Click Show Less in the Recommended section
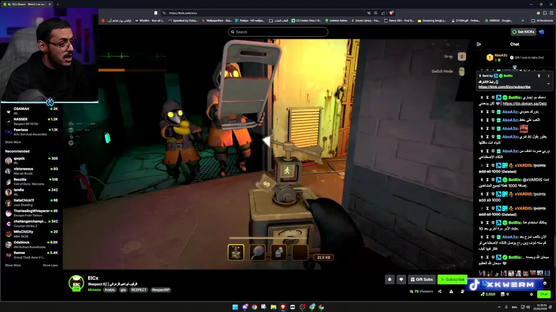The image size is (556, 312). coord(50,265)
